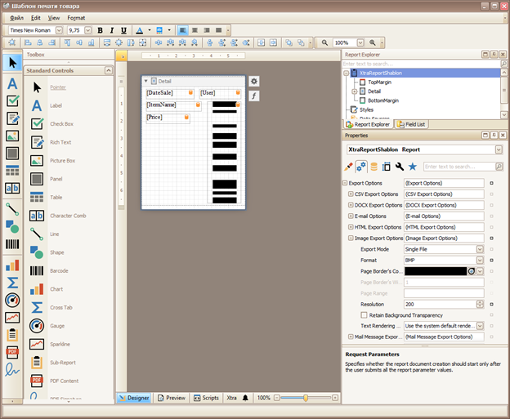Toggle align text right
The height and width of the screenshot is (419, 510).
[x=207, y=30]
